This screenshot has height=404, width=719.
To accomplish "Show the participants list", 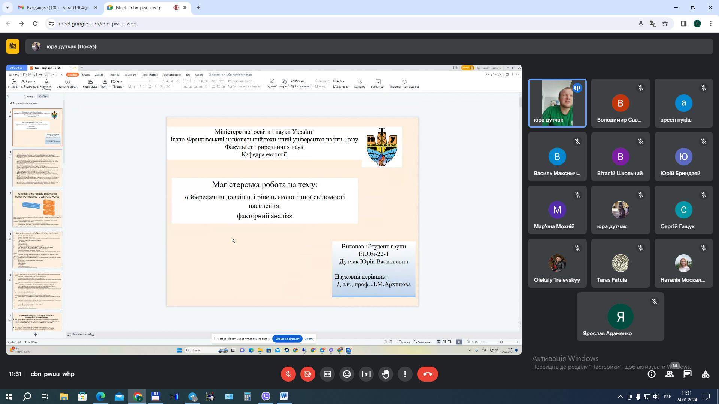I will pos(670,374).
